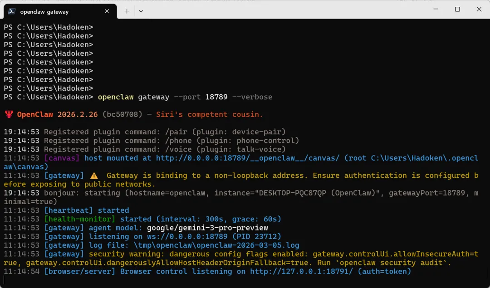Click the '--port' flag in the command
This screenshot has height=288, width=490.
pos(187,97)
